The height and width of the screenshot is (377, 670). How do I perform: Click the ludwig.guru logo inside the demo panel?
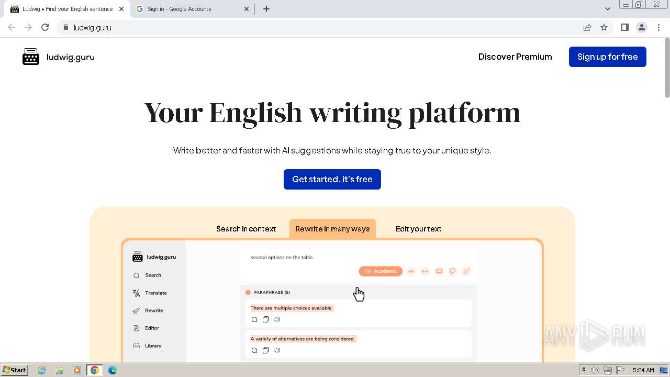(154, 257)
